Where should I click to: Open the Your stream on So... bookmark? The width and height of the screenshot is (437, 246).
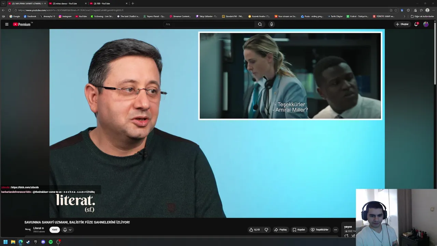(x=285, y=16)
